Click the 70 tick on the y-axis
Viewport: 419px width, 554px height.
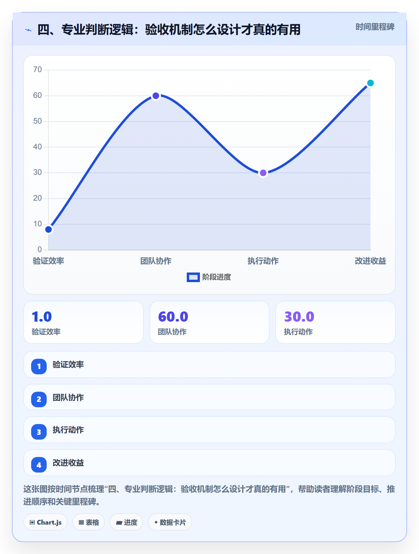click(38, 70)
